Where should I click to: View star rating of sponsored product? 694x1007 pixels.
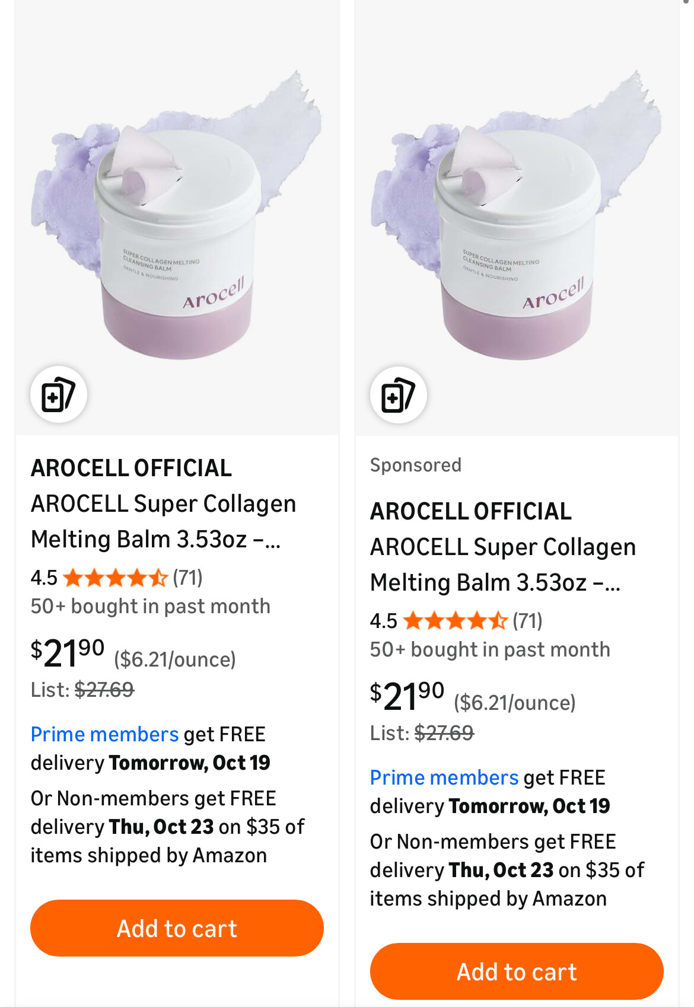pyautogui.click(x=455, y=621)
